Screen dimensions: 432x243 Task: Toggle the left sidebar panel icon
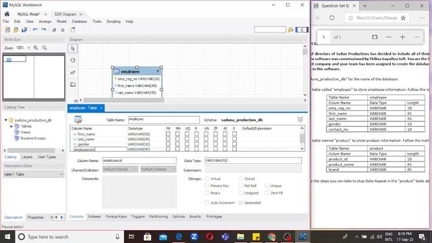298,30
